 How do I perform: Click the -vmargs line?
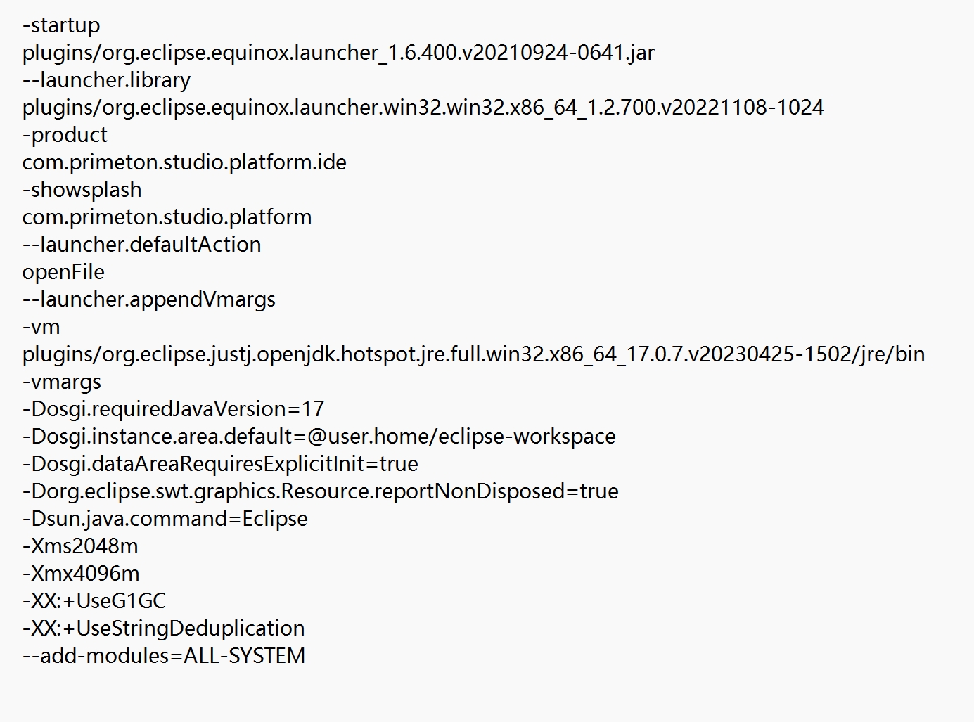coord(62,382)
